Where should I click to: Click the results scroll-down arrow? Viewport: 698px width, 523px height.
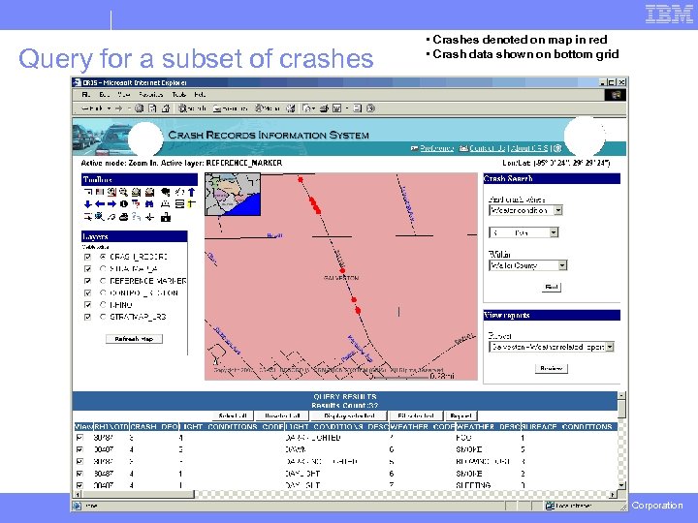[621, 485]
